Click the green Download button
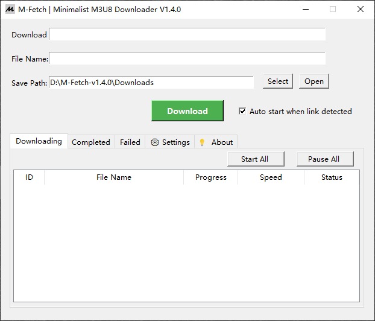Viewport: 375px width, 321px height. [187, 111]
